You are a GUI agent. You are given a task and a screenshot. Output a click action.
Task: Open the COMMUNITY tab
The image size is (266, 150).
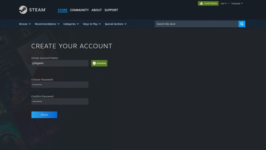(x=79, y=10)
